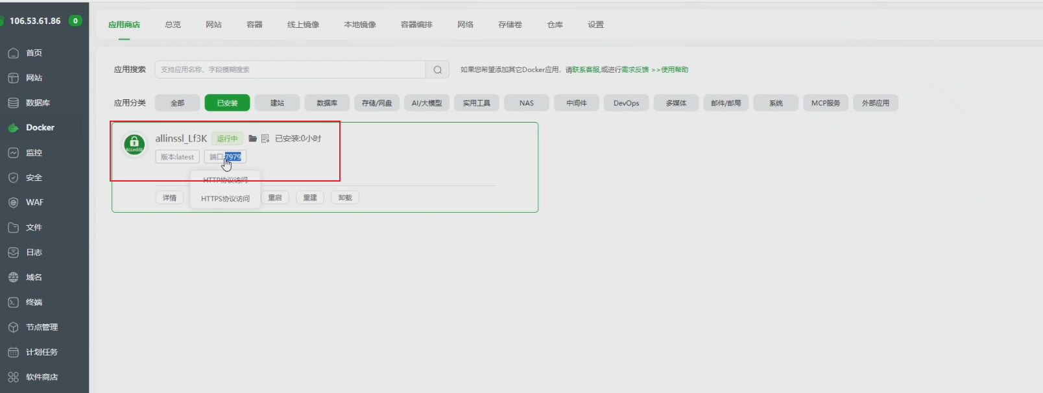Click the 日志 log sidebar icon
Screen dimensions: 1043x393
[13, 252]
